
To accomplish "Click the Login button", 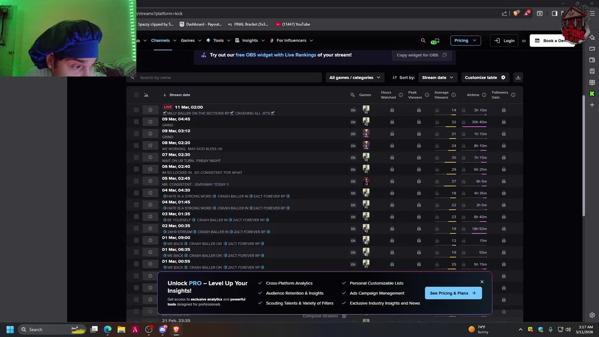I will [504, 41].
